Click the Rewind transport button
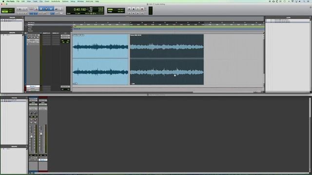This screenshot has width=312, height=175. point(134,13)
